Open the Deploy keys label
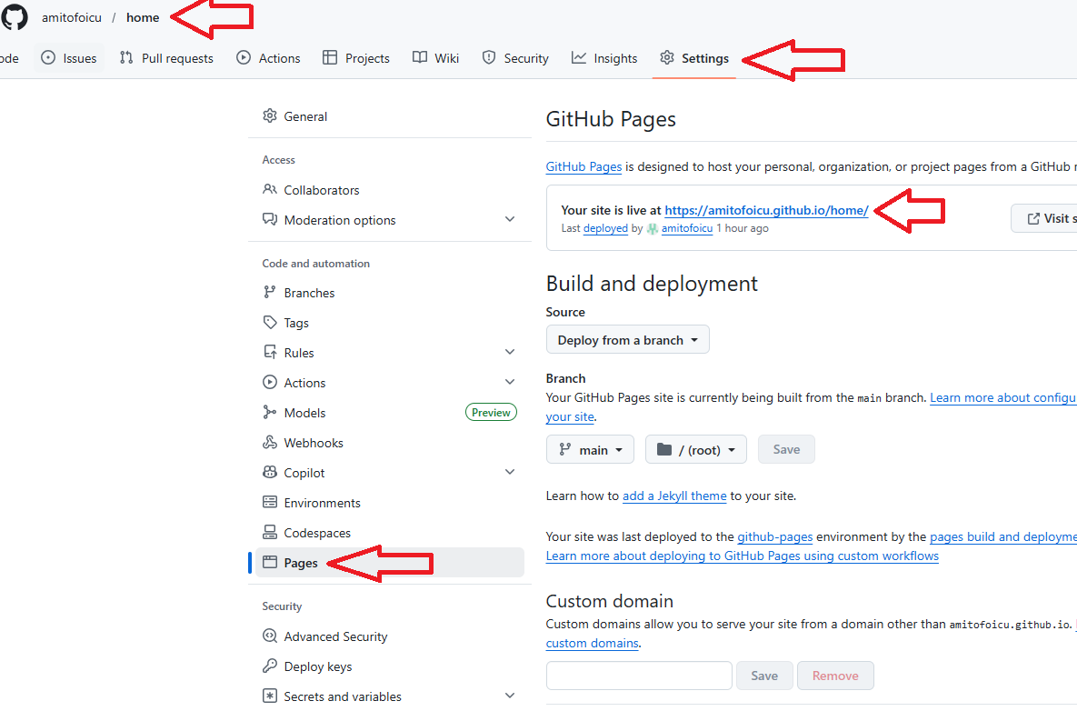 click(318, 667)
